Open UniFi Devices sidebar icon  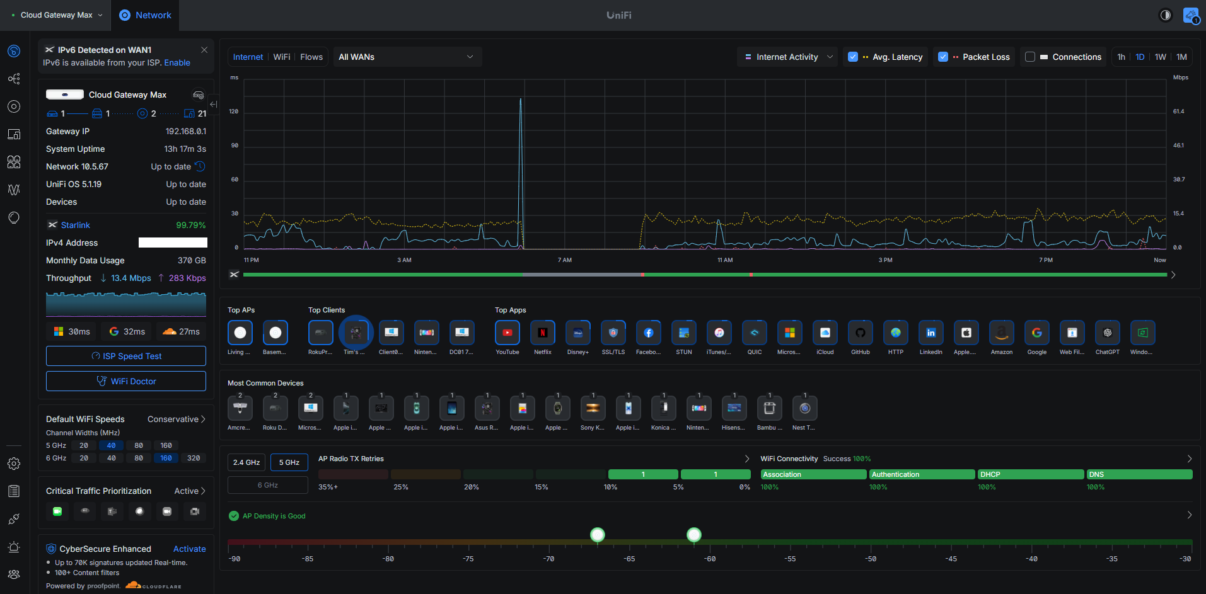coord(14,106)
